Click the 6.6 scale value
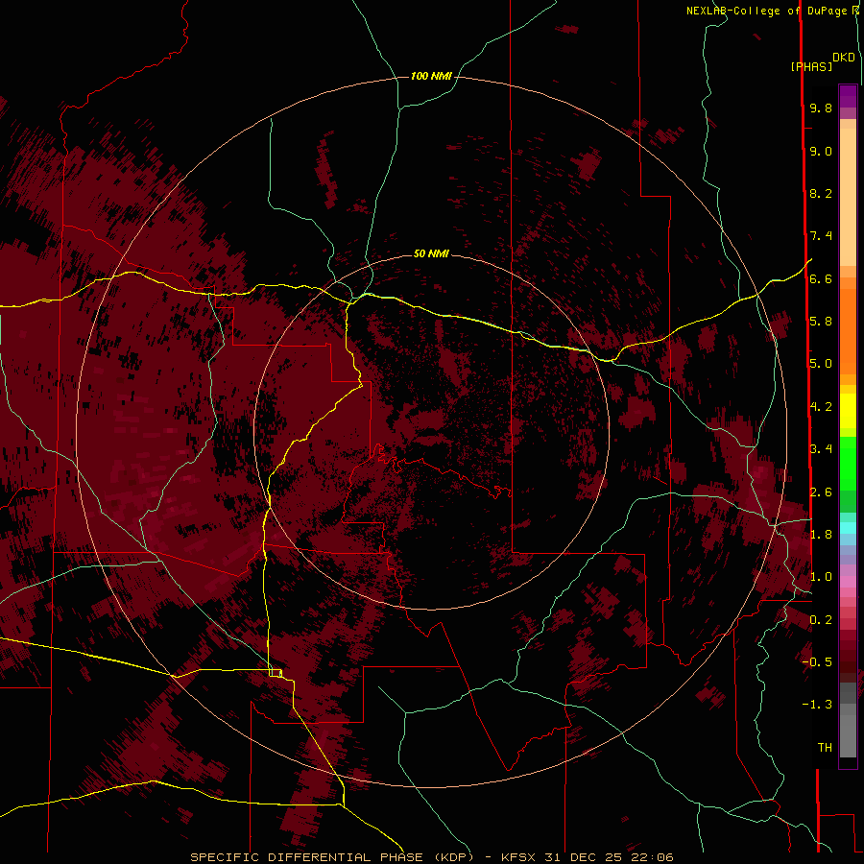This screenshot has height=864, width=864. point(821,278)
